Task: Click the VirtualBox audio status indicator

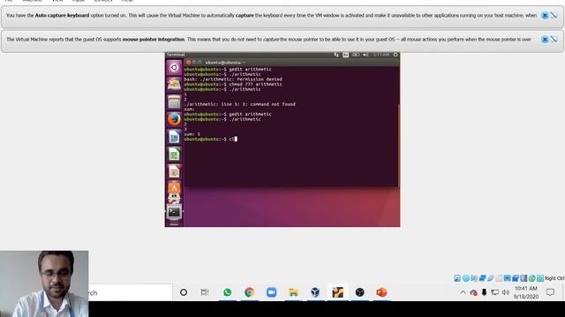Action: click(x=474, y=278)
